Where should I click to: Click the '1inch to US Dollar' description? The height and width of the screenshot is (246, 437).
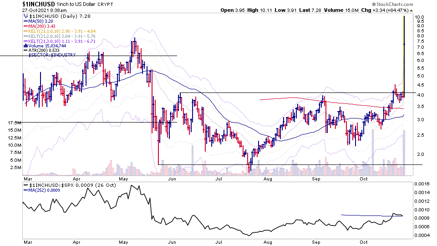pos(76,4)
